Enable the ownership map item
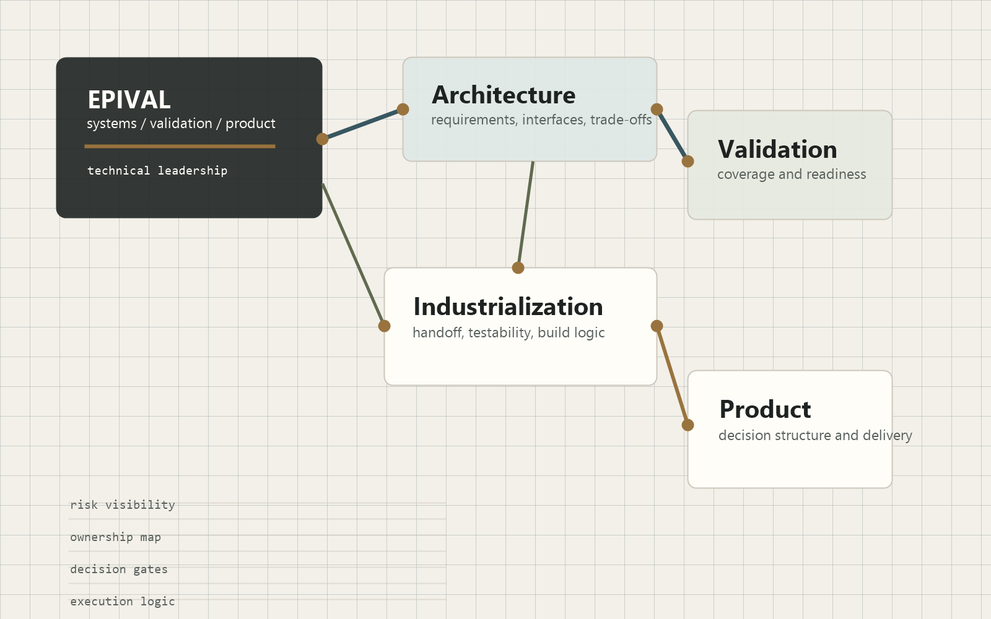 (115, 537)
